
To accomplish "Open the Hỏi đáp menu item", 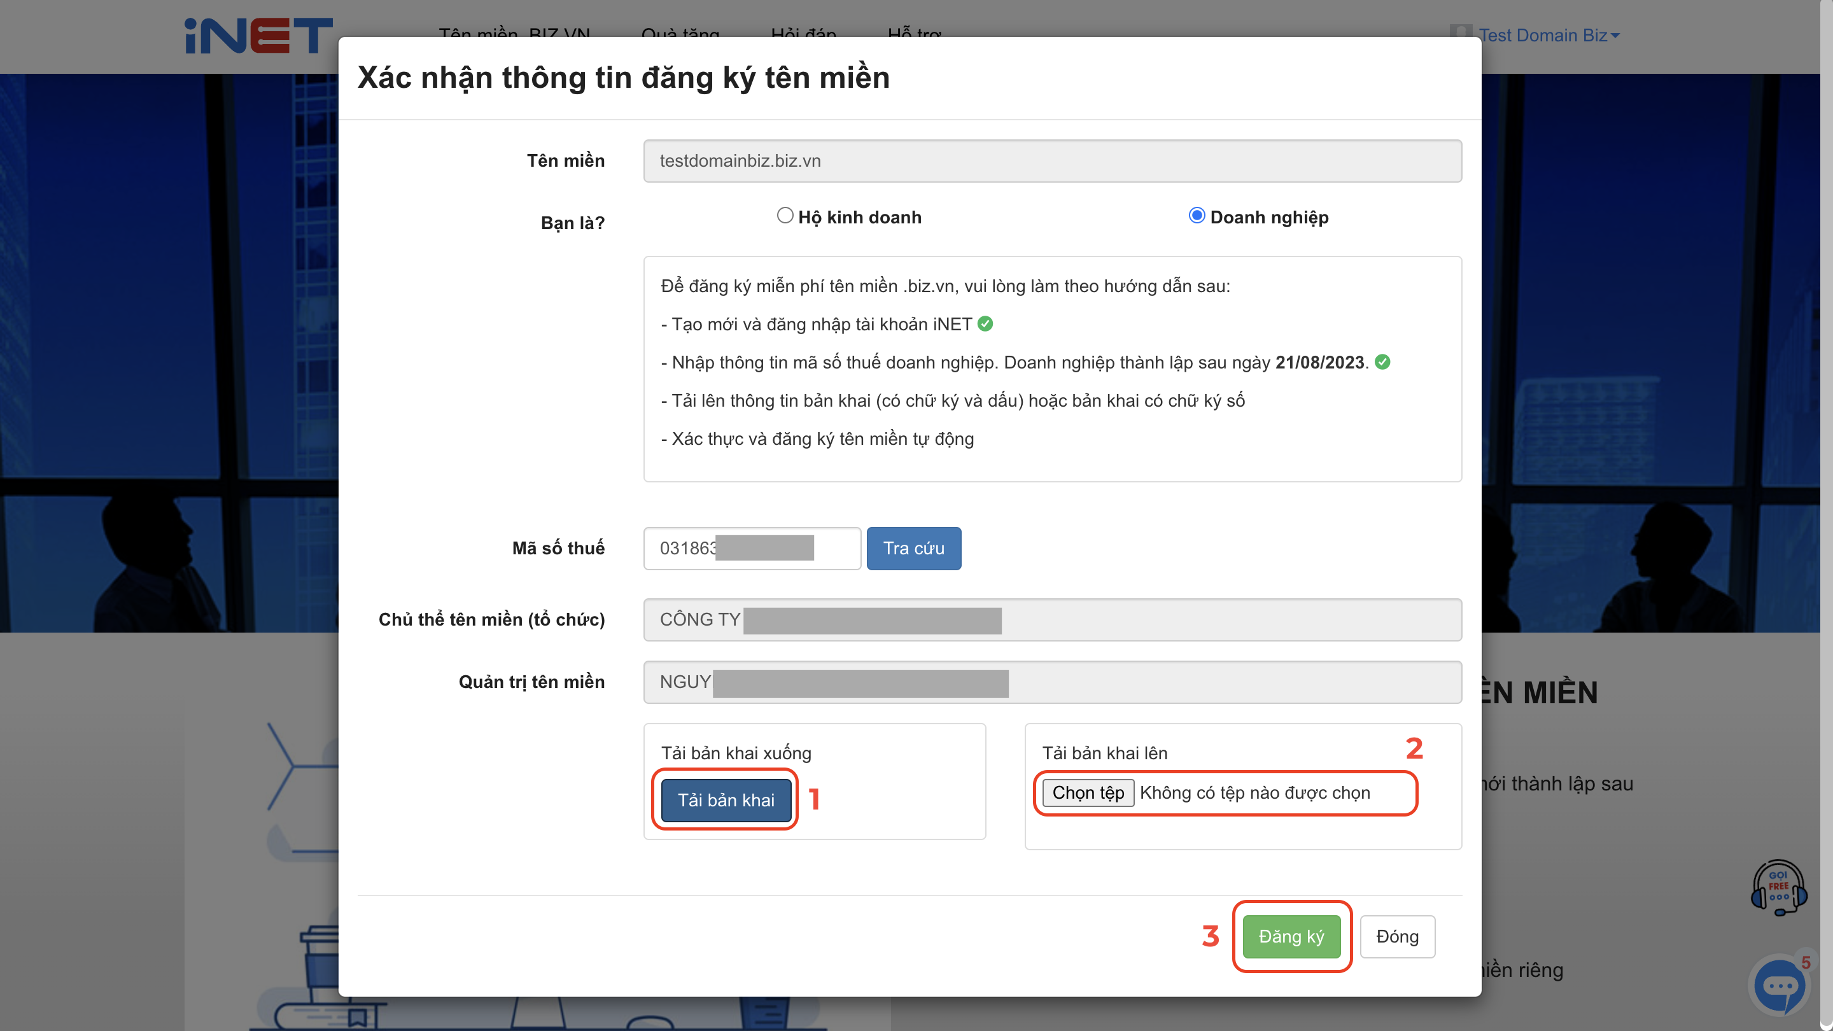I will tap(803, 34).
